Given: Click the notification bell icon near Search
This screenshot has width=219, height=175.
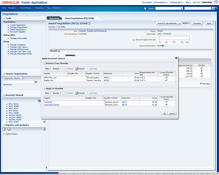Looking at the screenshot, I should pyautogui.click(x=145, y=8).
